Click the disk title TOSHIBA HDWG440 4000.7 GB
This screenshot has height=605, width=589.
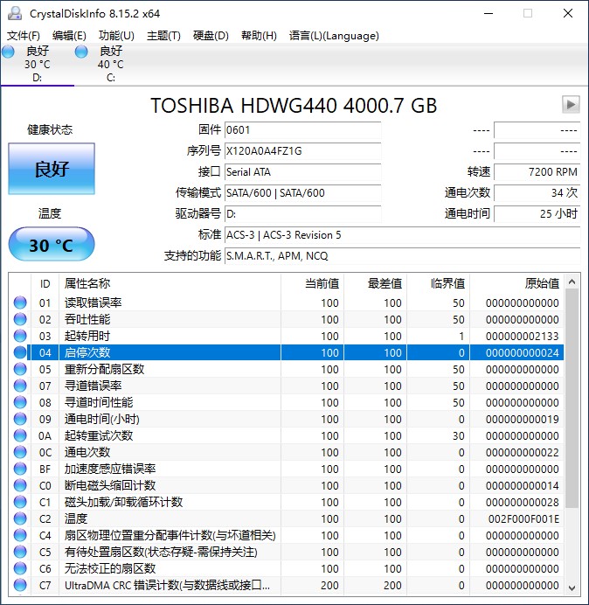(x=294, y=106)
